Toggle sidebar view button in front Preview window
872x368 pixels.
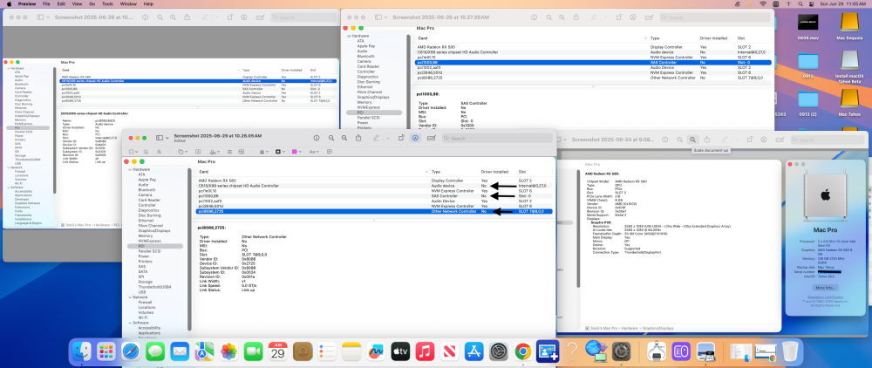click(159, 138)
